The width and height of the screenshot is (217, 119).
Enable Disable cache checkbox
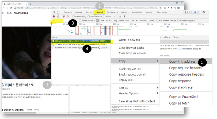click(x=89, y=17)
